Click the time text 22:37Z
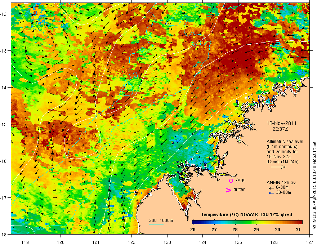This screenshot has height=245, width=317. 280,129
